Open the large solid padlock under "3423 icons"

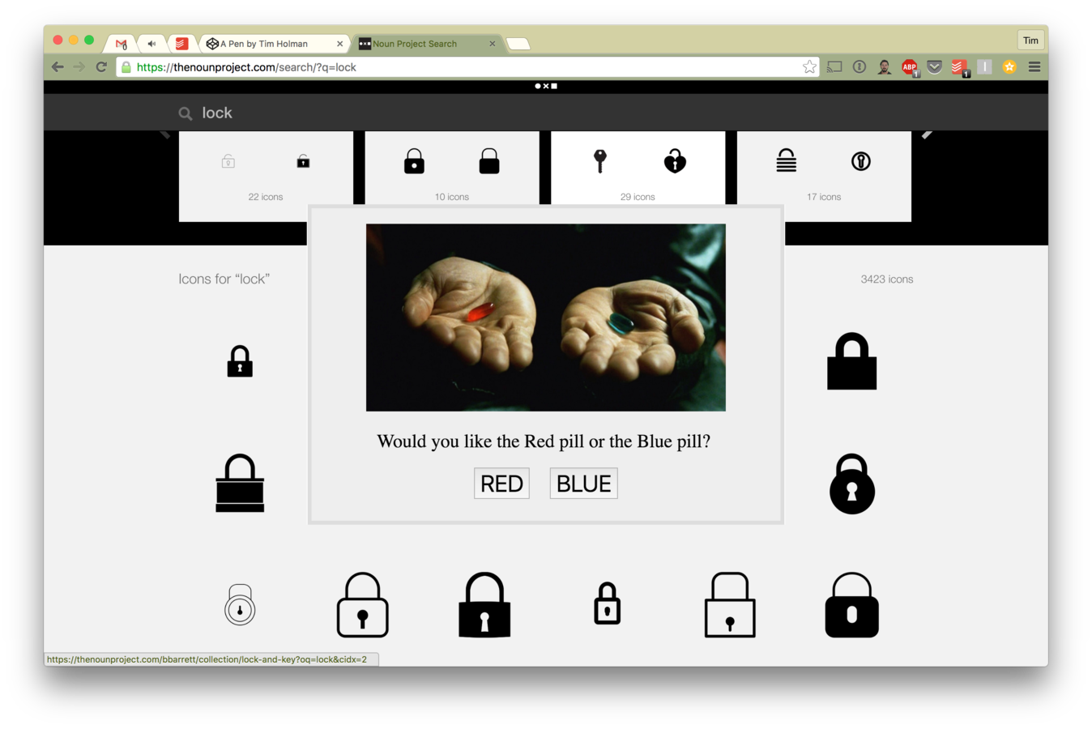click(x=851, y=361)
